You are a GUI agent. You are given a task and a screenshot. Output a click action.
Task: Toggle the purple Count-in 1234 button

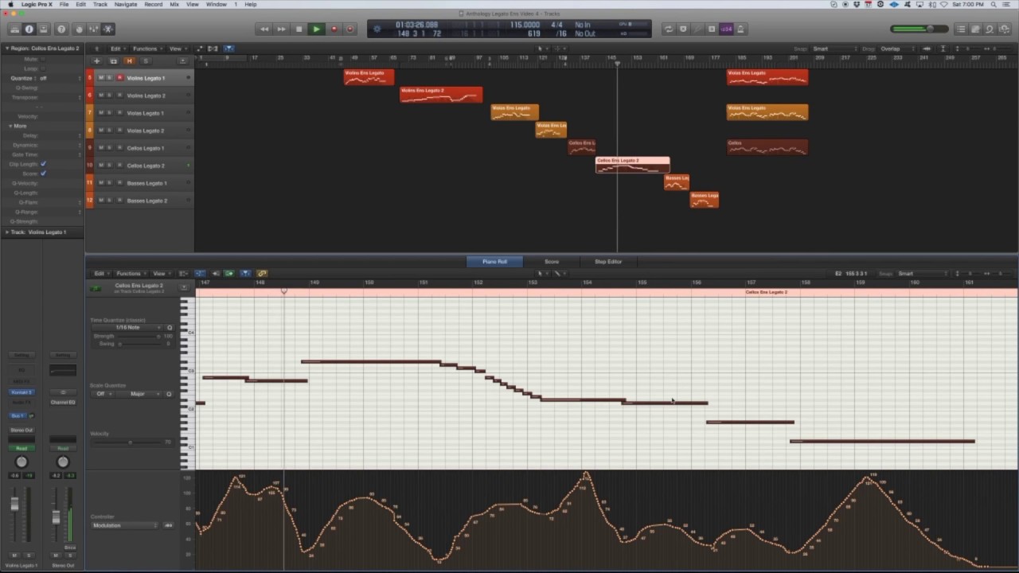pyautogui.click(x=726, y=29)
